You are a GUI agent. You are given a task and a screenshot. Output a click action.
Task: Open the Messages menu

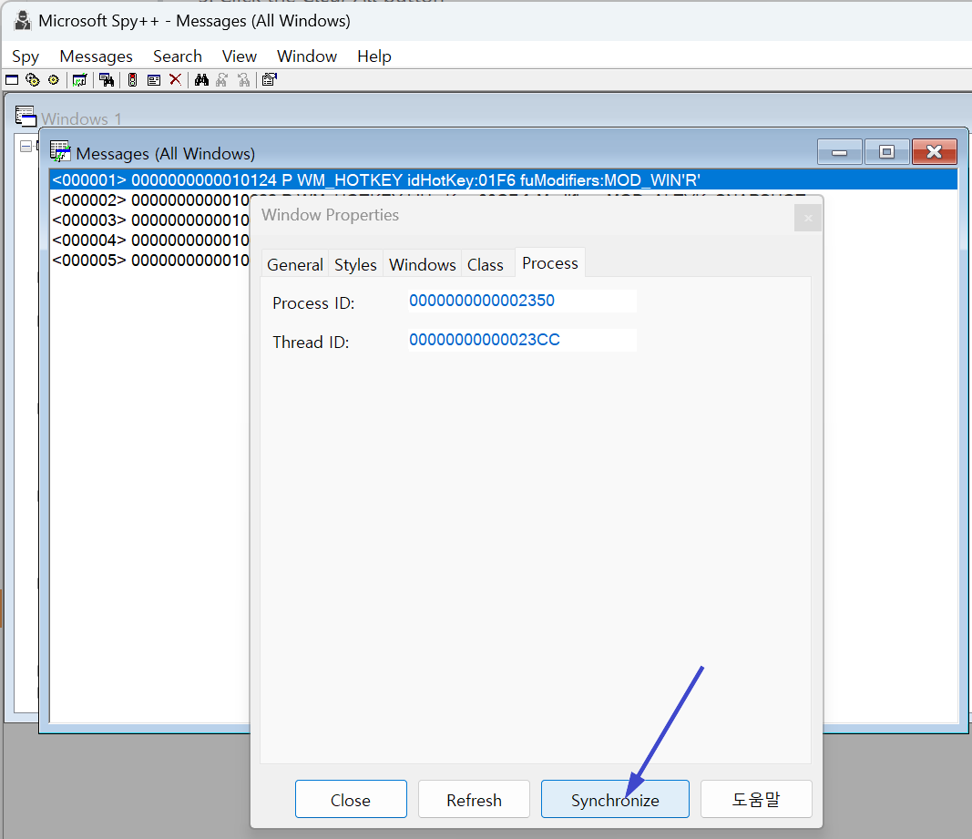(x=96, y=56)
